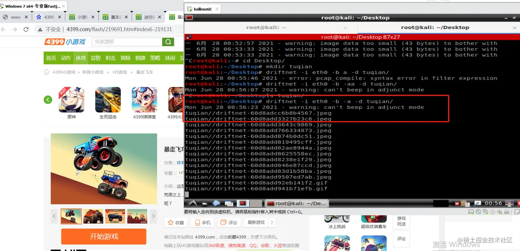
Task: Click the red terminal launcher in Kali panel
Action: click(242, 203)
